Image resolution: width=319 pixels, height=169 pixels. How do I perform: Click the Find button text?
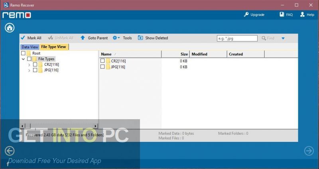(x=271, y=38)
